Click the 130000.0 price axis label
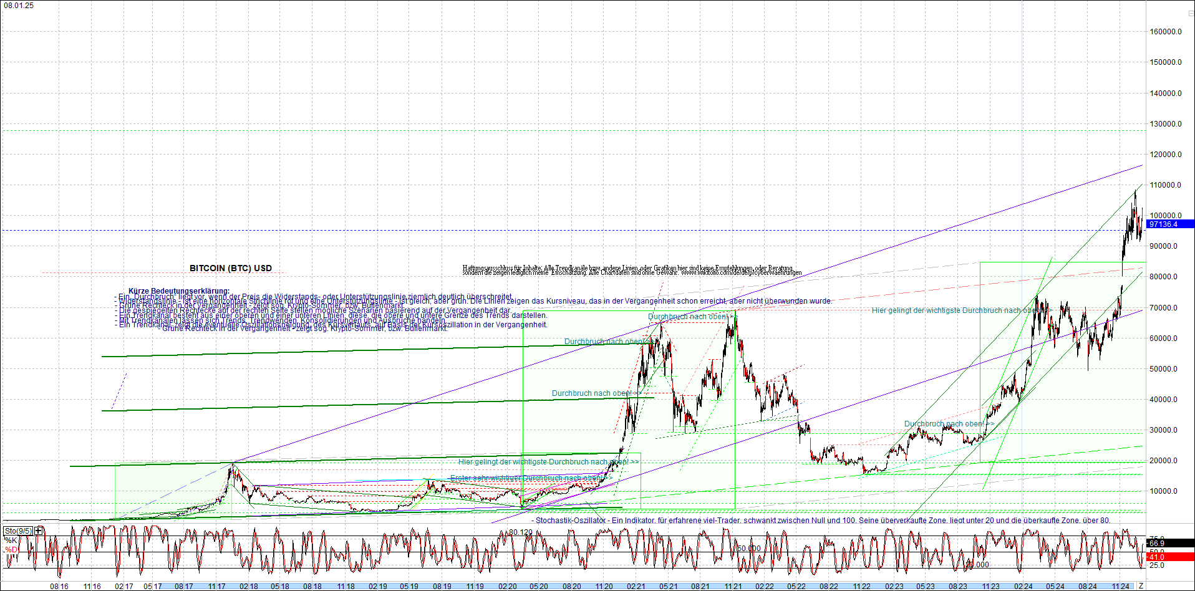 tap(1166, 124)
